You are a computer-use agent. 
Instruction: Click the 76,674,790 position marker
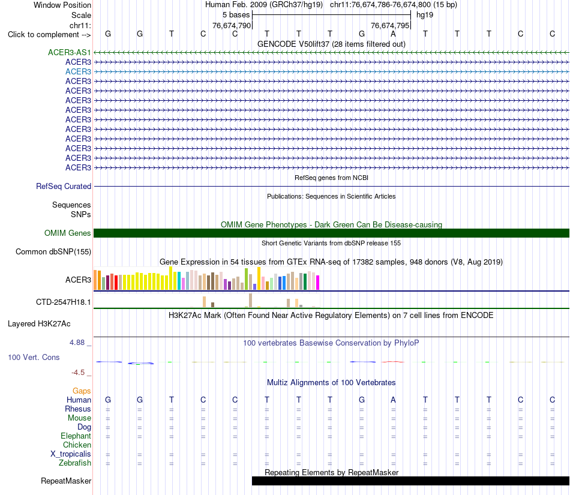232,25
